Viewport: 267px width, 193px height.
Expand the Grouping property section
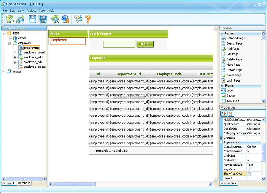click(221, 138)
